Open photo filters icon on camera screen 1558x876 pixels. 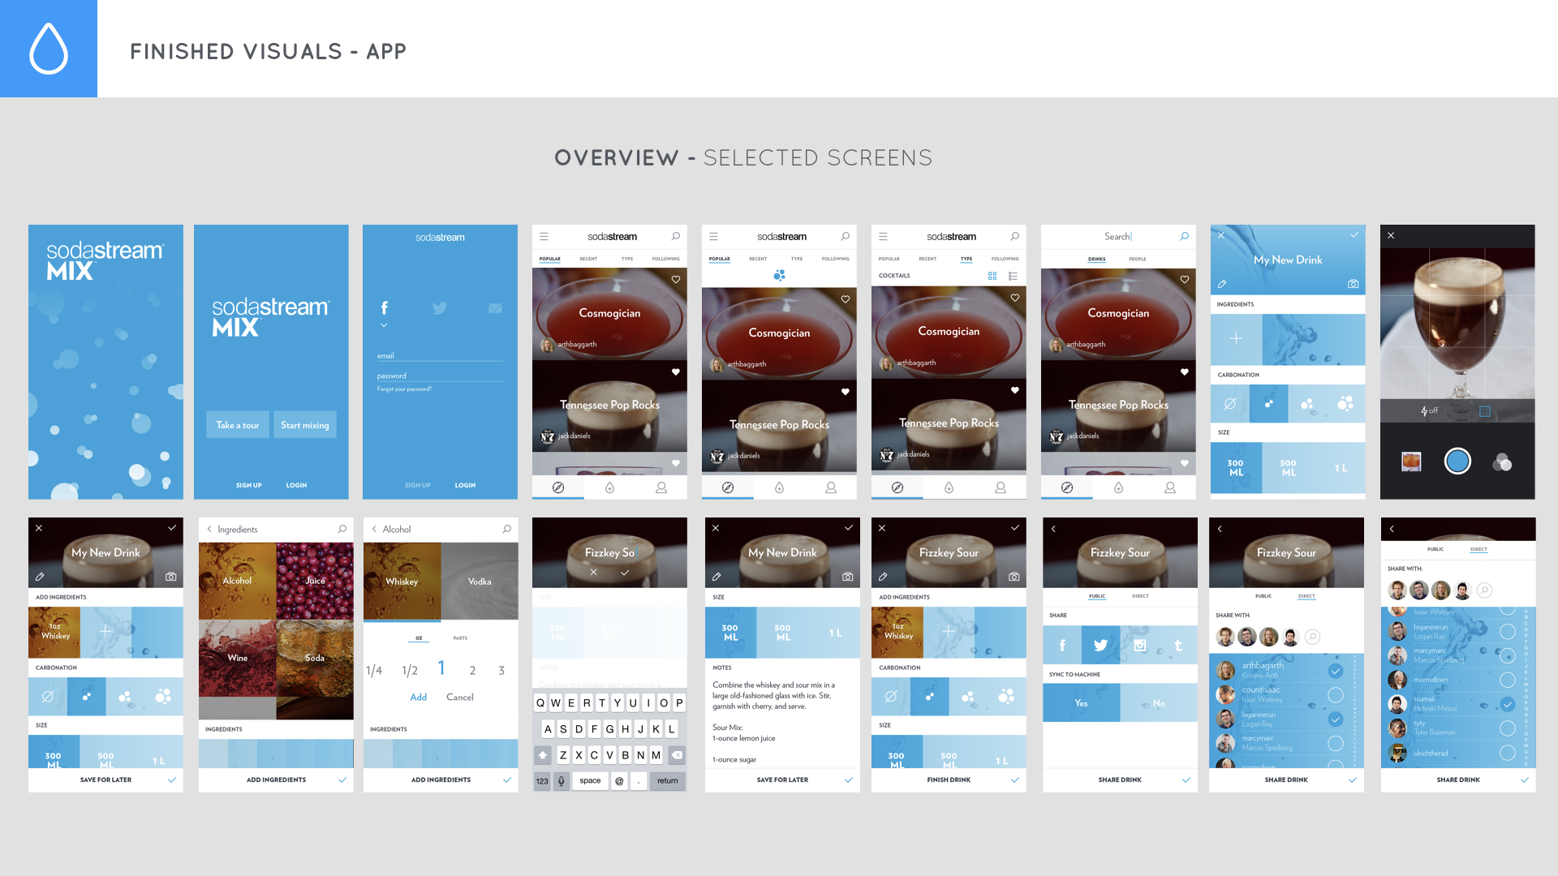pos(1502,462)
